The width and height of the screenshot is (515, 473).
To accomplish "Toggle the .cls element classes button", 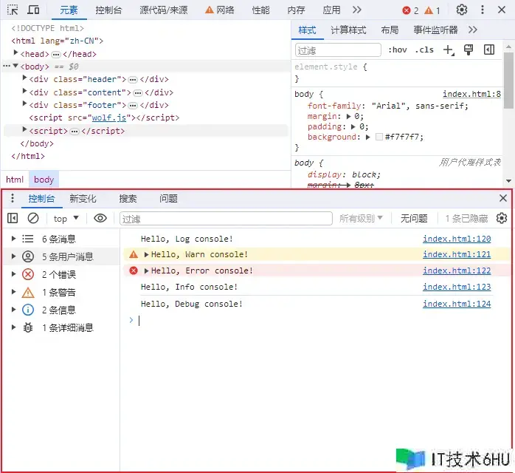I will 424,50.
